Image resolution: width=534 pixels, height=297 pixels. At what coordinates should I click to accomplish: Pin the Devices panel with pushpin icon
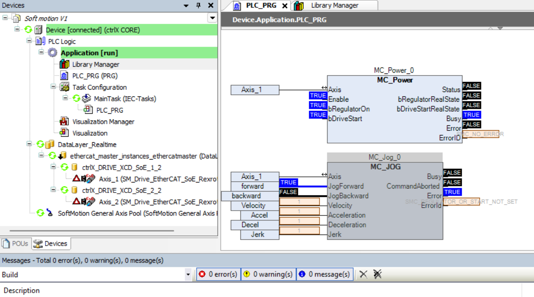point(198,6)
